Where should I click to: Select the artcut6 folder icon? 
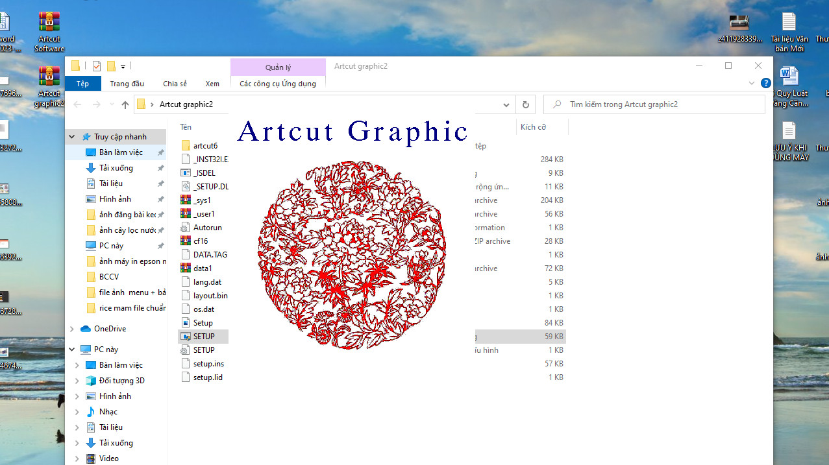185,146
